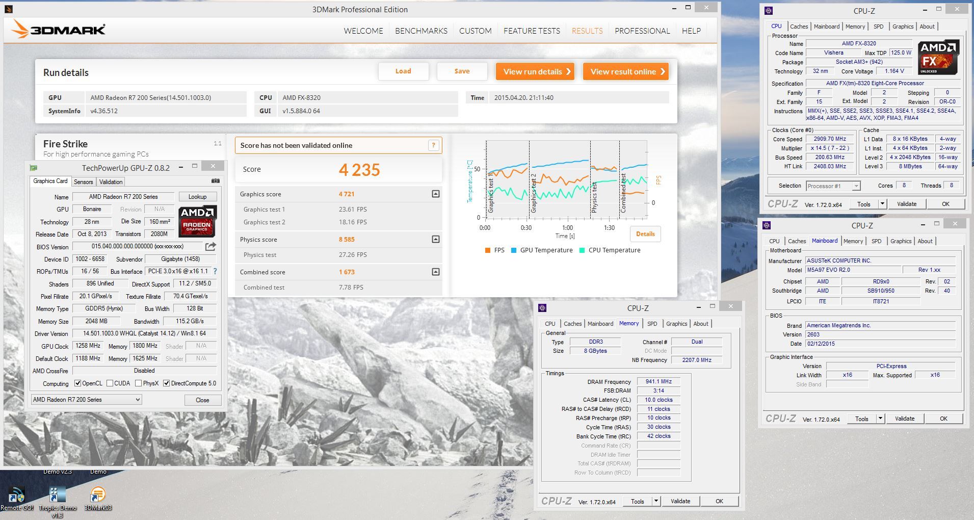Click the GPU Name field in GPU-Z

(123, 197)
